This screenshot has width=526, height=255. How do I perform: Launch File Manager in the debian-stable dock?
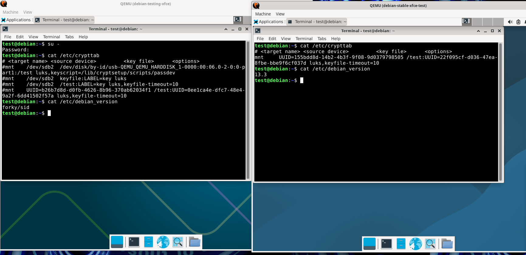click(x=401, y=244)
